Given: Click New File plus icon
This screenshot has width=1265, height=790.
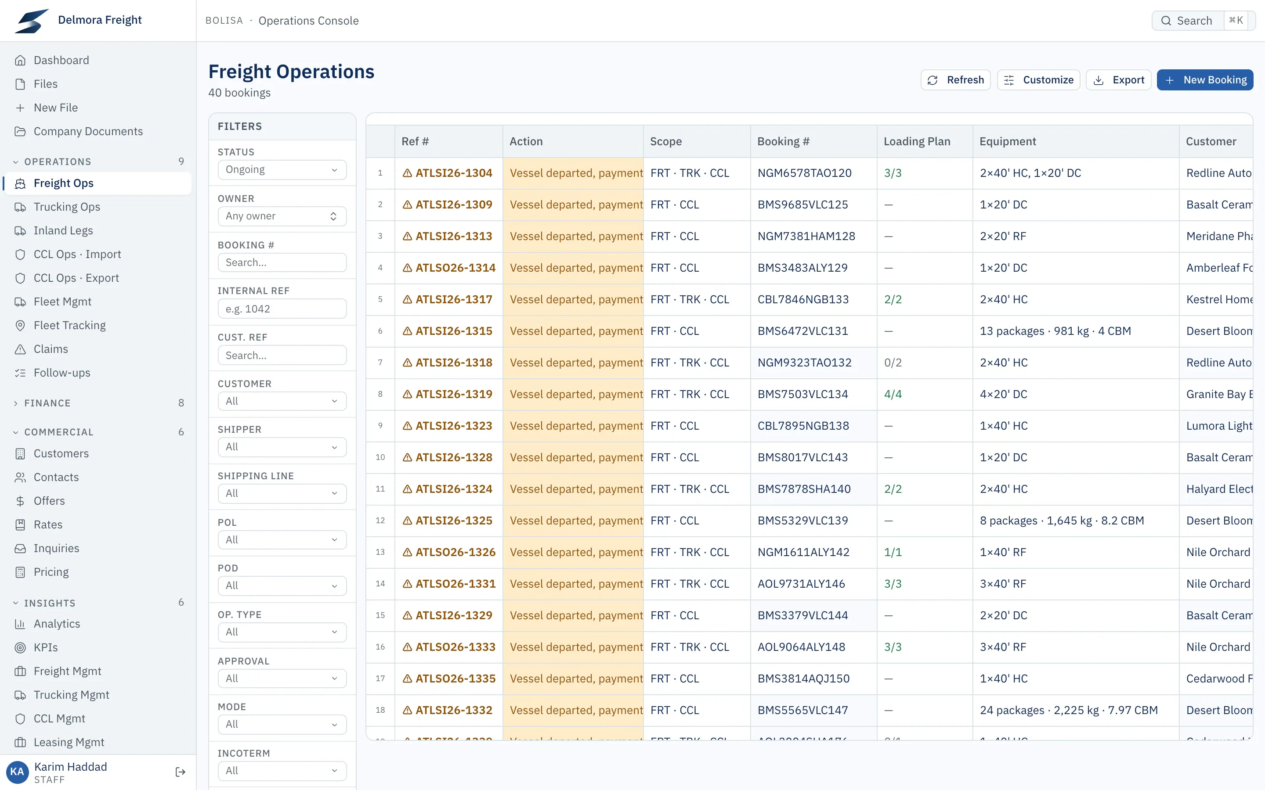Looking at the screenshot, I should click(20, 108).
